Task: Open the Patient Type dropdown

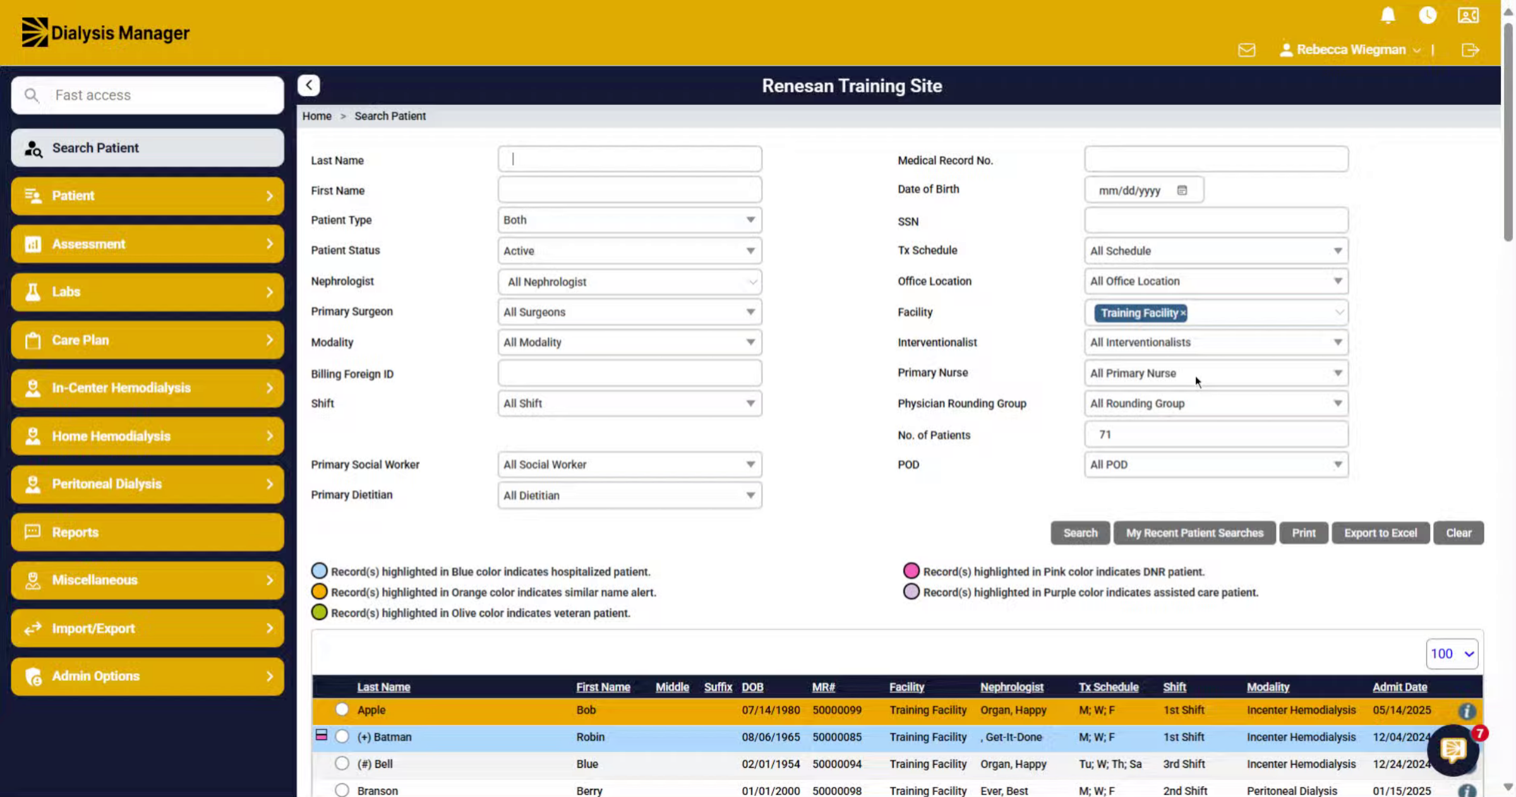Action: (630, 220)
